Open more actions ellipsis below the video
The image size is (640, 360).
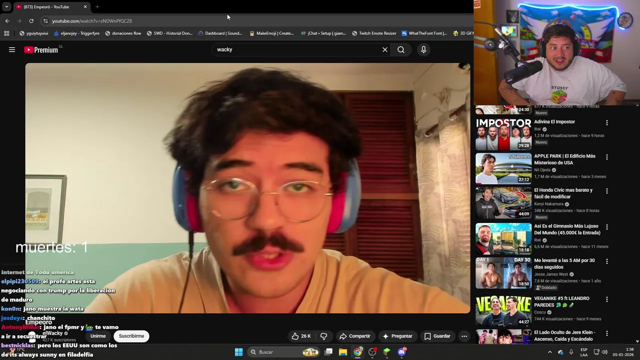(x=464, y=336)
